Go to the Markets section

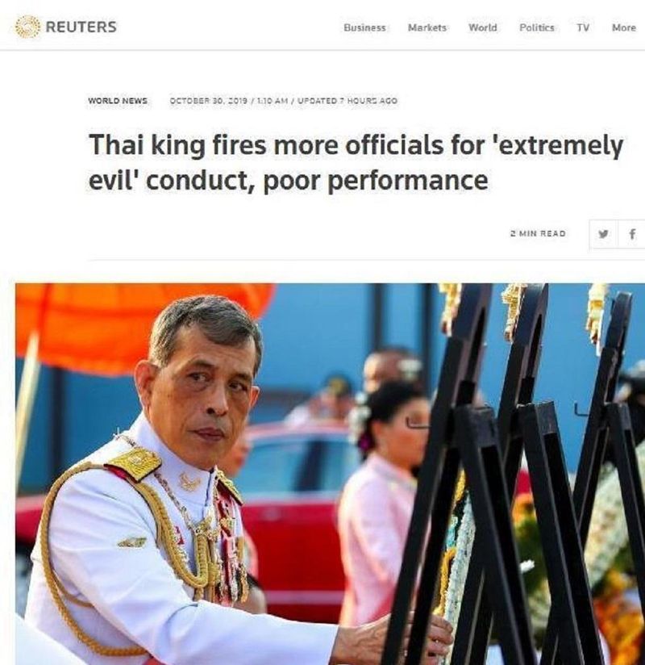point(427,27)
